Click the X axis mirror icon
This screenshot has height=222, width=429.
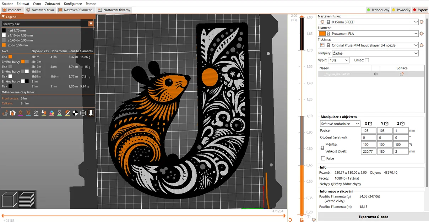(x=370, y=124)
